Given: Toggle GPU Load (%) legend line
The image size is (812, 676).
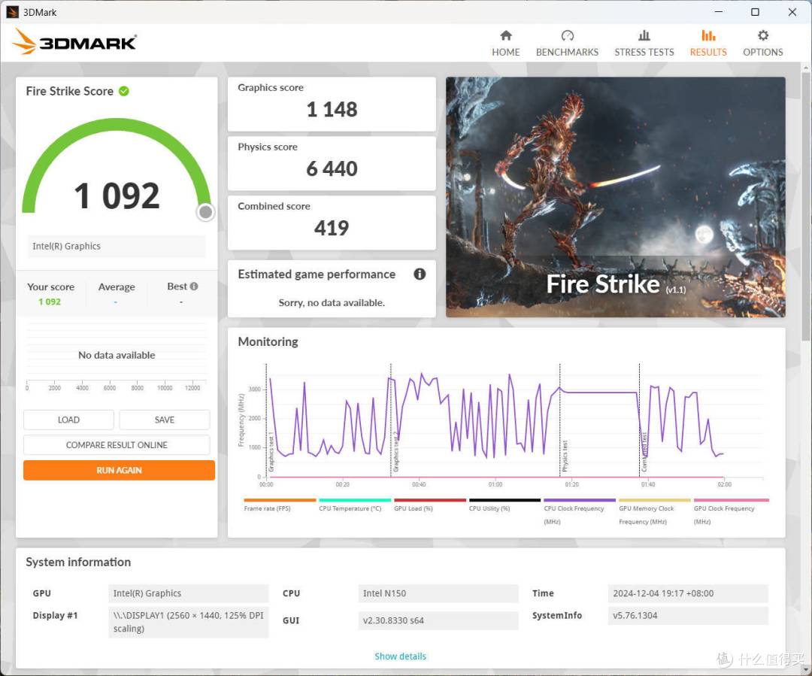Looking at the screenshot, I should (x=429, y=500).
